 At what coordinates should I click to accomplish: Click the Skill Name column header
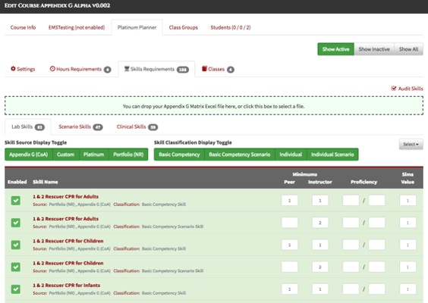[x=46, y=182]
